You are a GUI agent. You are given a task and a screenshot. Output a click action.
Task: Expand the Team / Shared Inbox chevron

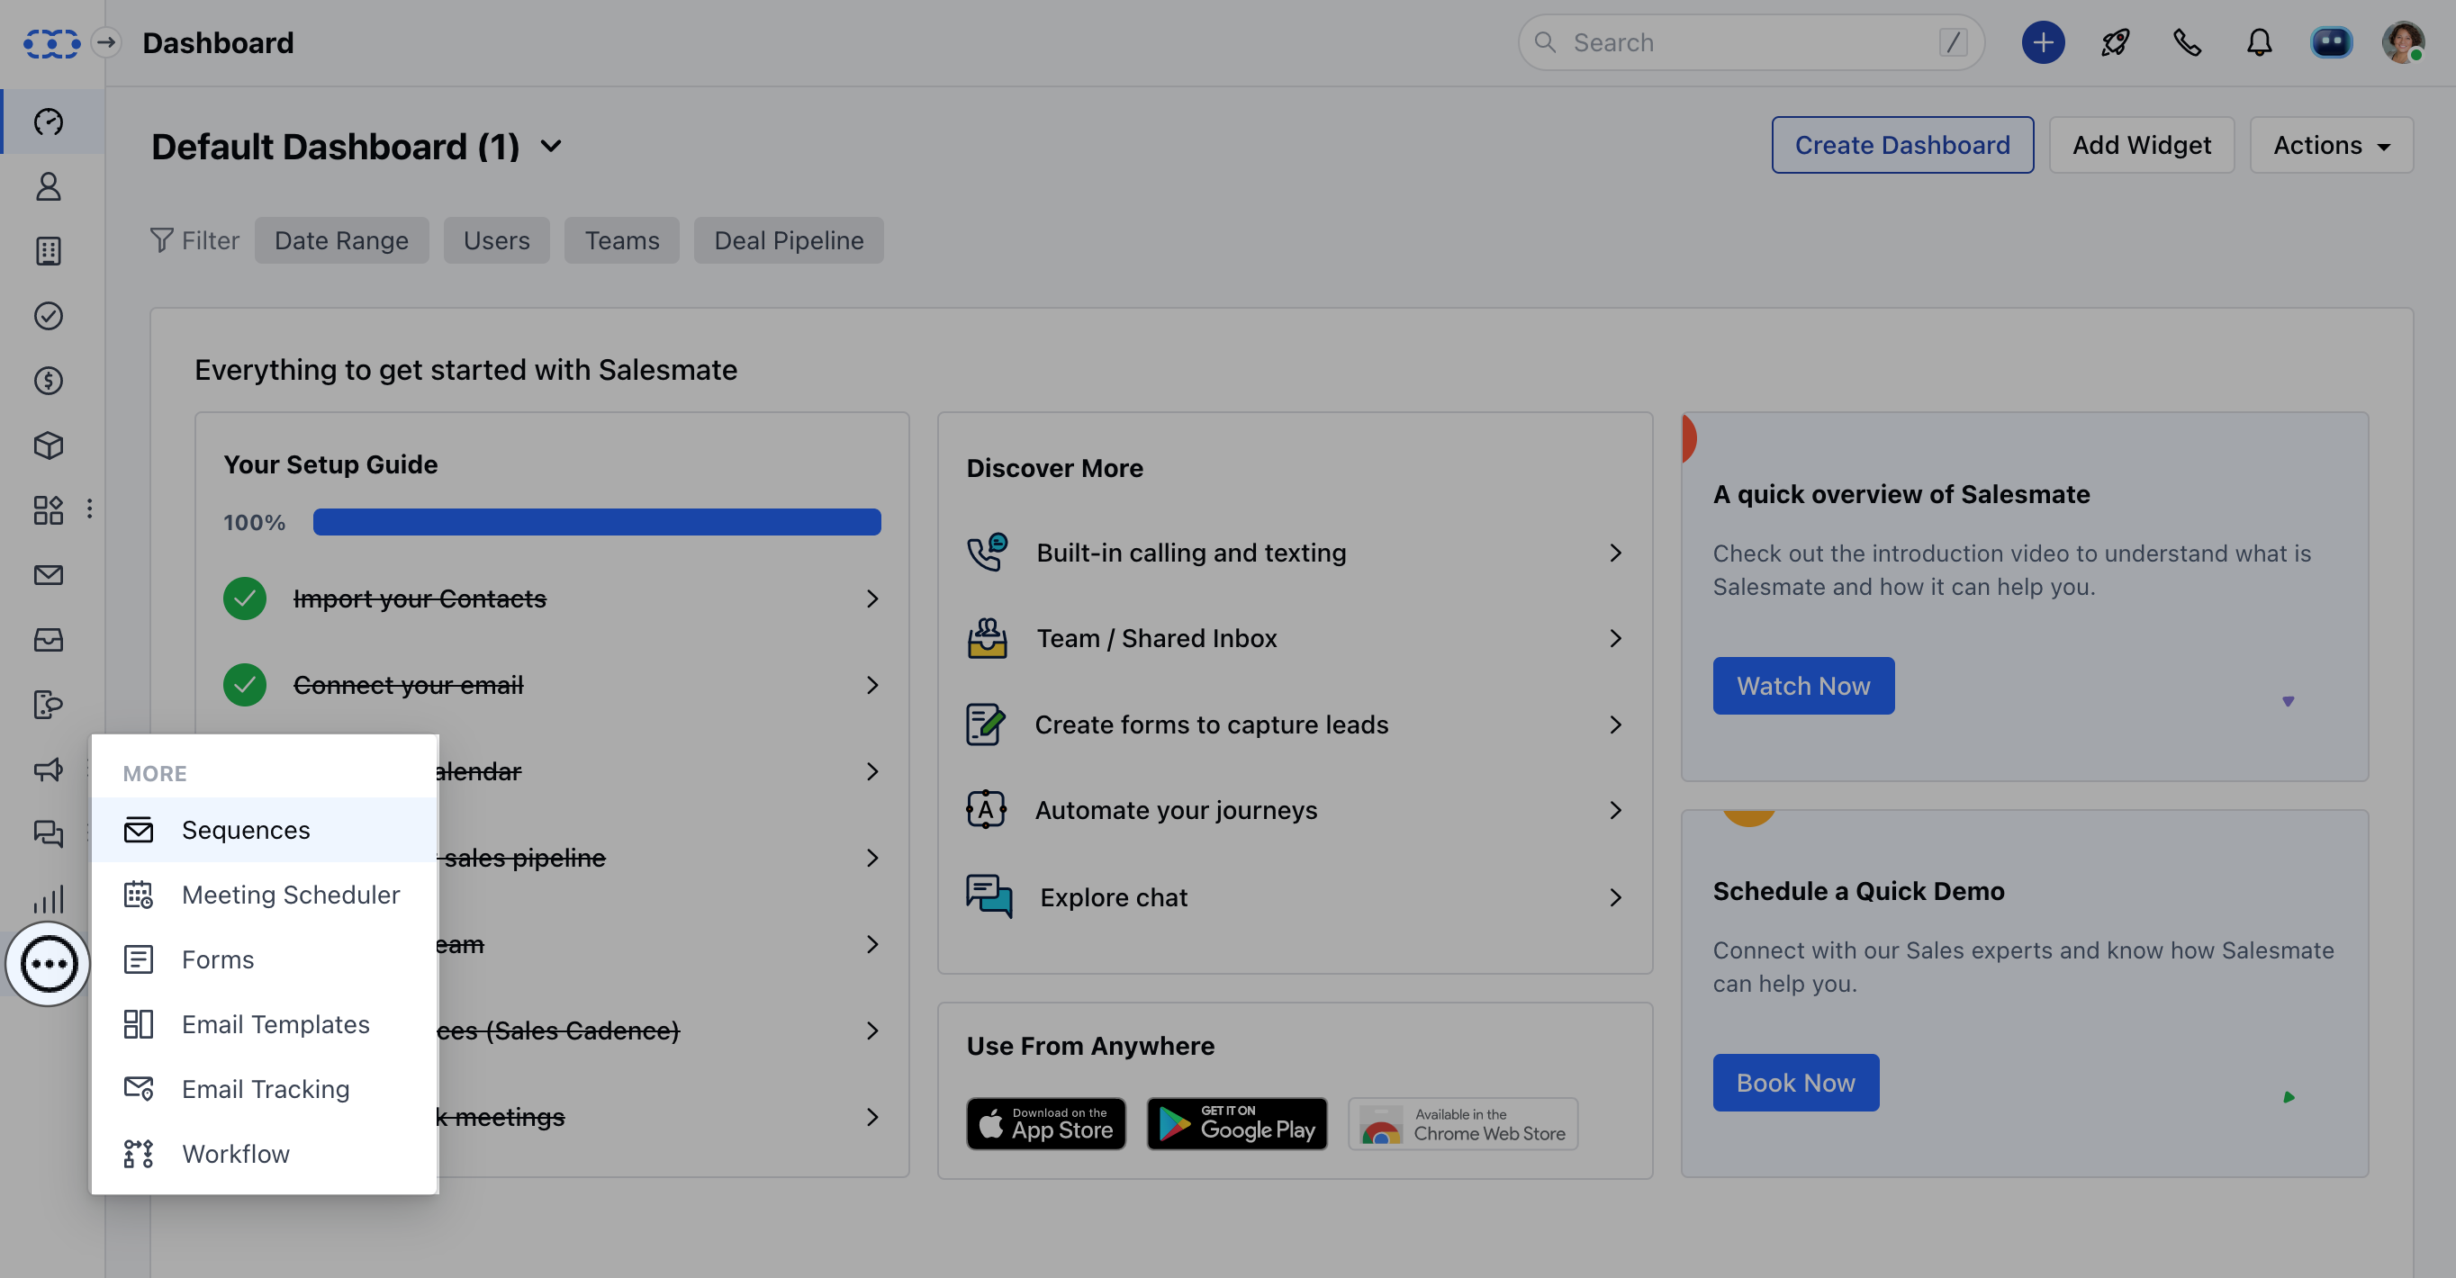coord(1615,638)
